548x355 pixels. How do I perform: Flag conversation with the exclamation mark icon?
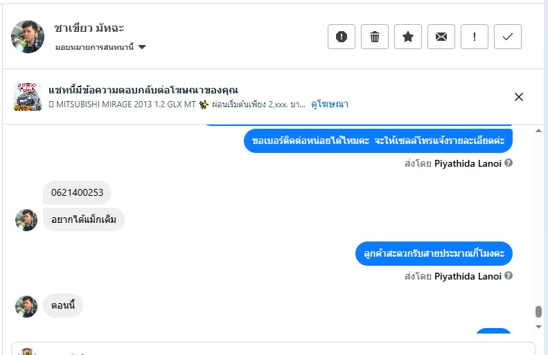(x=475, y=37)
